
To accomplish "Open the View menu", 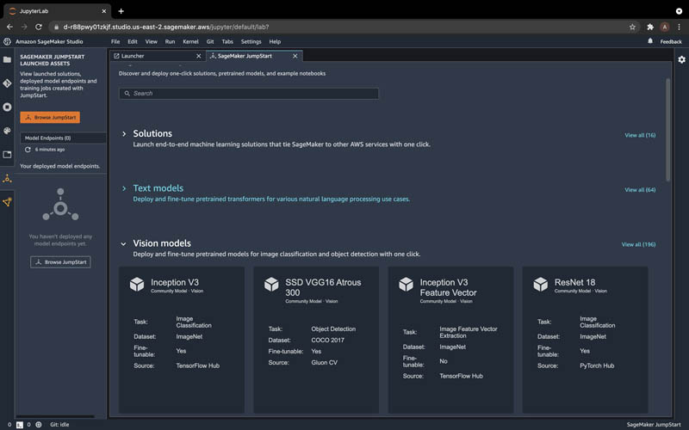I will coord(152,41).
